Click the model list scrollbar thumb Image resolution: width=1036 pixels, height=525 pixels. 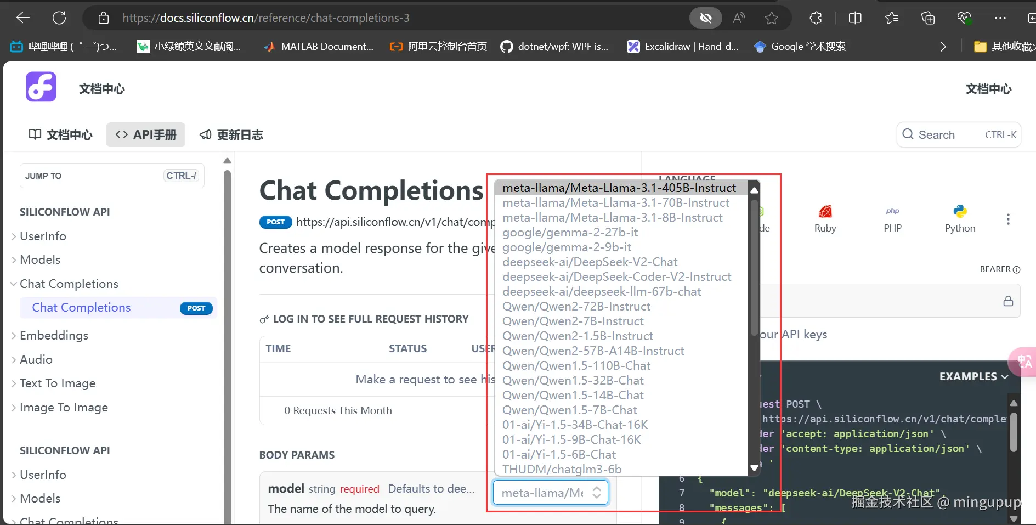(x=754, y=267)
